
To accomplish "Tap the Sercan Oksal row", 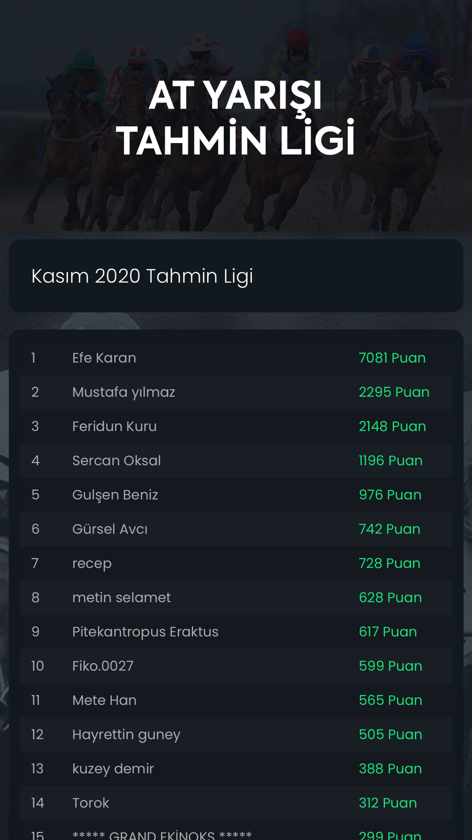I will pos(236,461).
